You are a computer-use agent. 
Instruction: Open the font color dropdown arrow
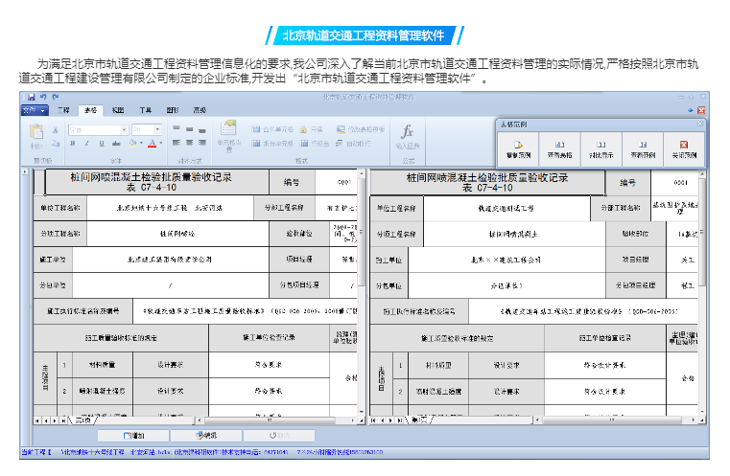click(x=160, y=143)
